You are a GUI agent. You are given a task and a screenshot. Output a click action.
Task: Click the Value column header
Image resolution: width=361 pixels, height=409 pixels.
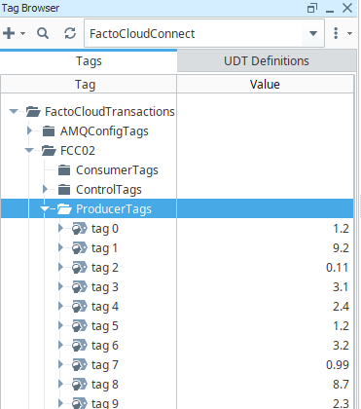pos(265,85)
